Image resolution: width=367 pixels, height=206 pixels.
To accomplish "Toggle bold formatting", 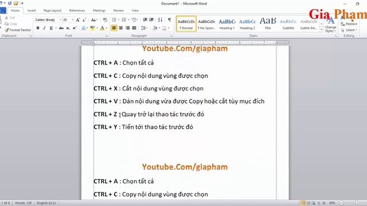I will coord(38,28).
